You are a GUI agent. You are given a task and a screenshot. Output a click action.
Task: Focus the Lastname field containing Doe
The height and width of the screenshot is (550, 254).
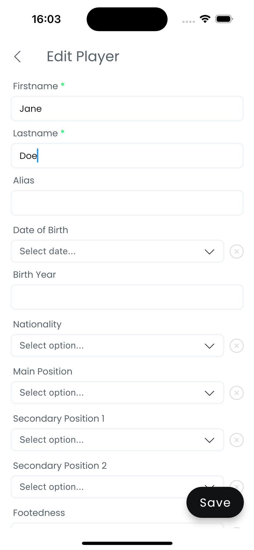pyautogui.click(x=127, y=156)
